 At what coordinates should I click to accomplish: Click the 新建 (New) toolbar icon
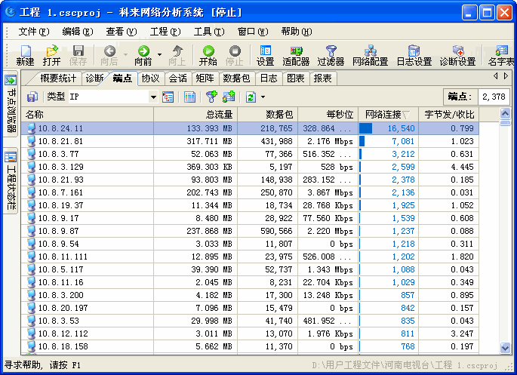(25, 55)
